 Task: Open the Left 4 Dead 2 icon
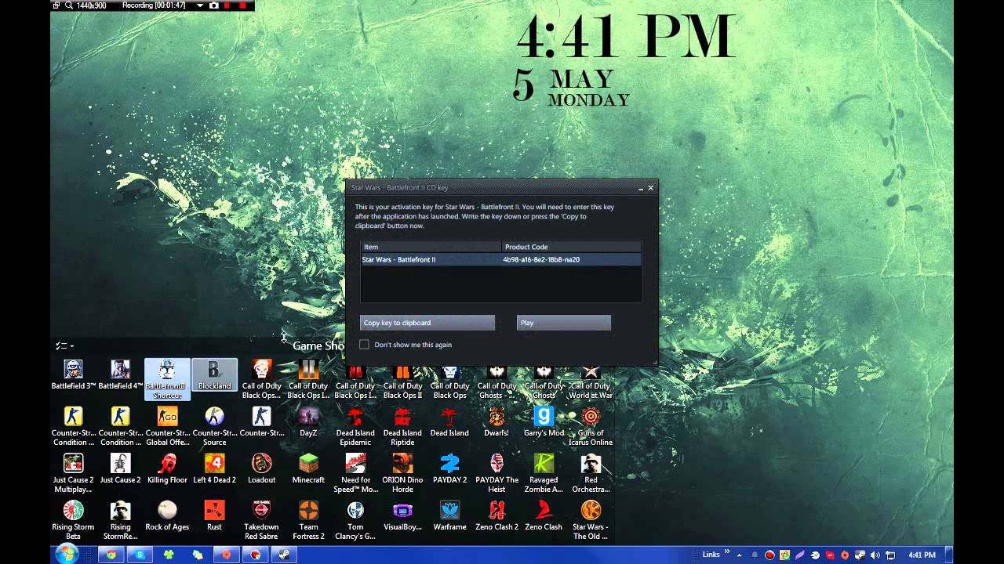pos(214,468)
